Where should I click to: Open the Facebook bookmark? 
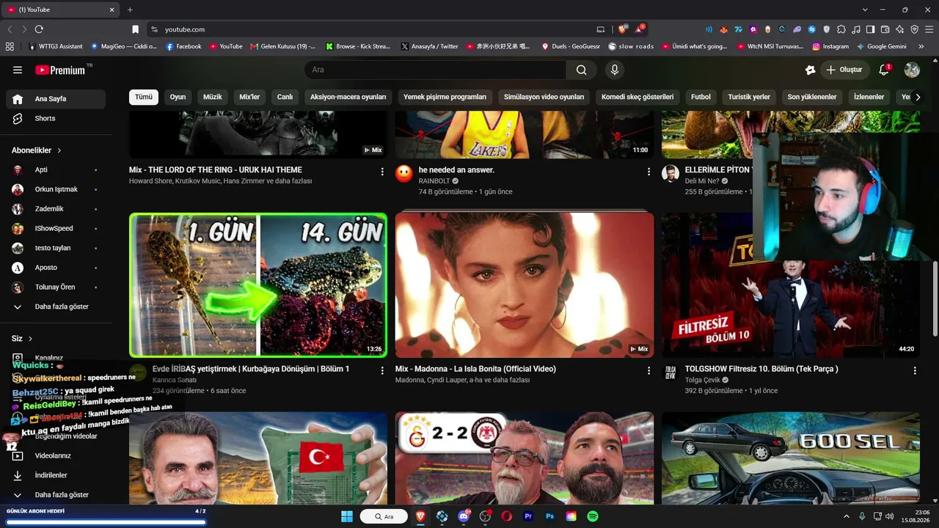point(183,46)
